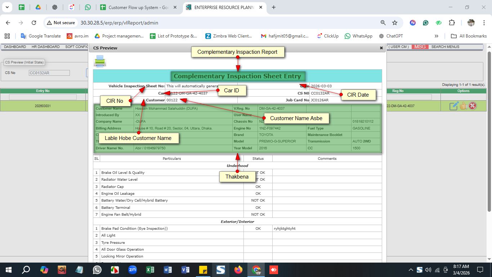Click the red MSG button
This screenshot has width=492, height=277.
[420, 47]
